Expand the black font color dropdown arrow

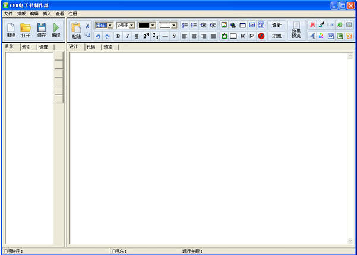(x=153, y=26)
